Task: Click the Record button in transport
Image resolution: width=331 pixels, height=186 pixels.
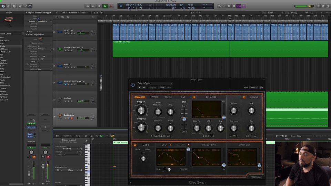Action: point(111,6)
